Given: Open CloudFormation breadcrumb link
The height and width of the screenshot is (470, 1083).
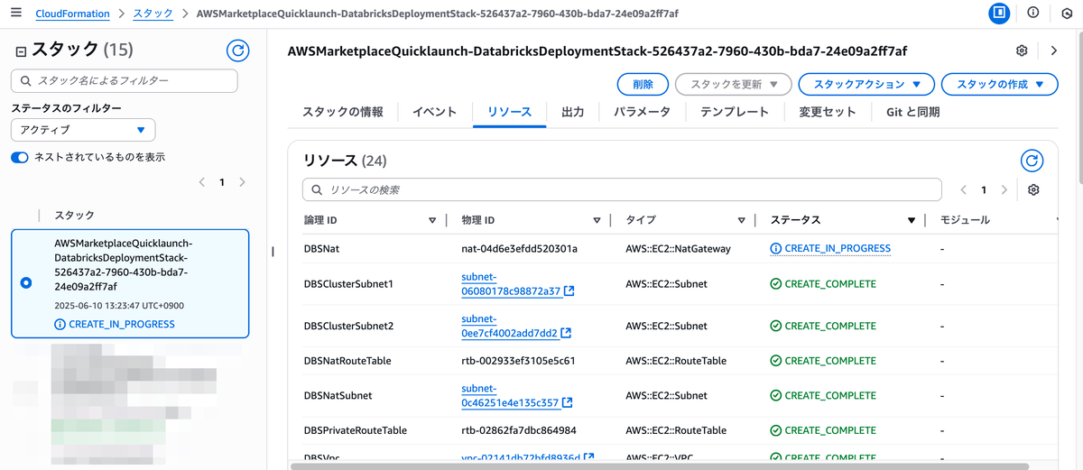Looking at the screenshot, I should (72, 14).
